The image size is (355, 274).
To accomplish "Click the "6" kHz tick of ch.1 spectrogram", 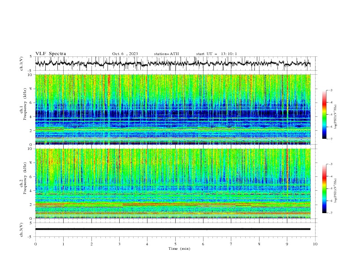I will click(32, 103).
